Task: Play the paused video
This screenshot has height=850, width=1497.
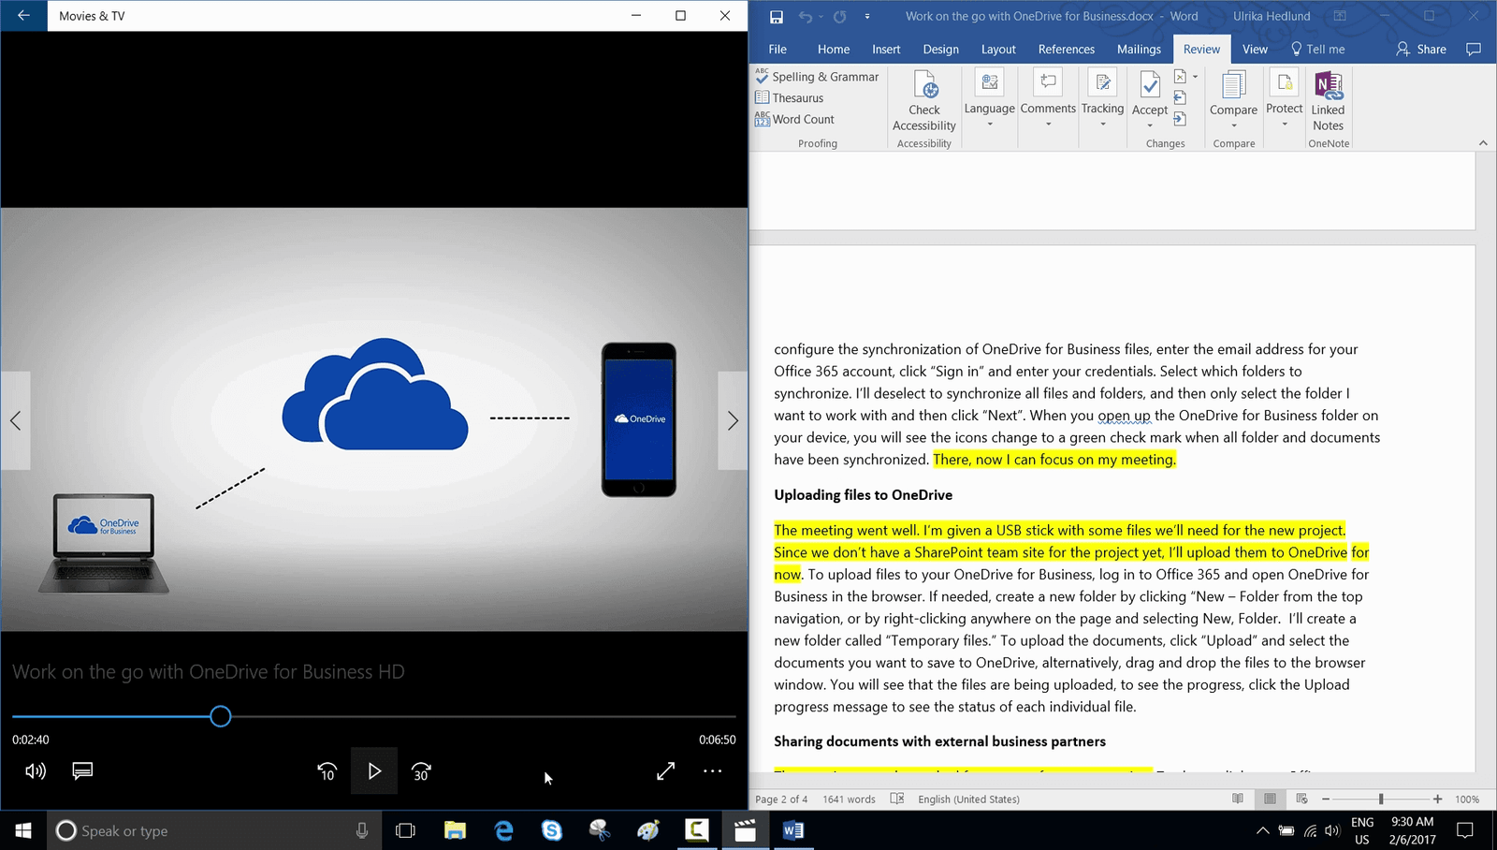Action: point(374,771)
